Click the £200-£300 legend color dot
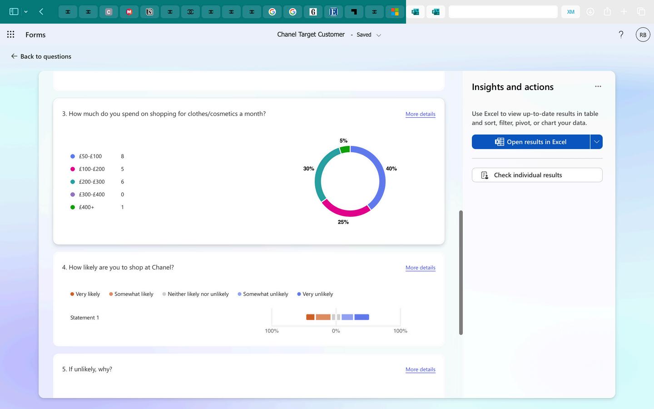This screenshot has height=409, width=654. coord(73,182)
